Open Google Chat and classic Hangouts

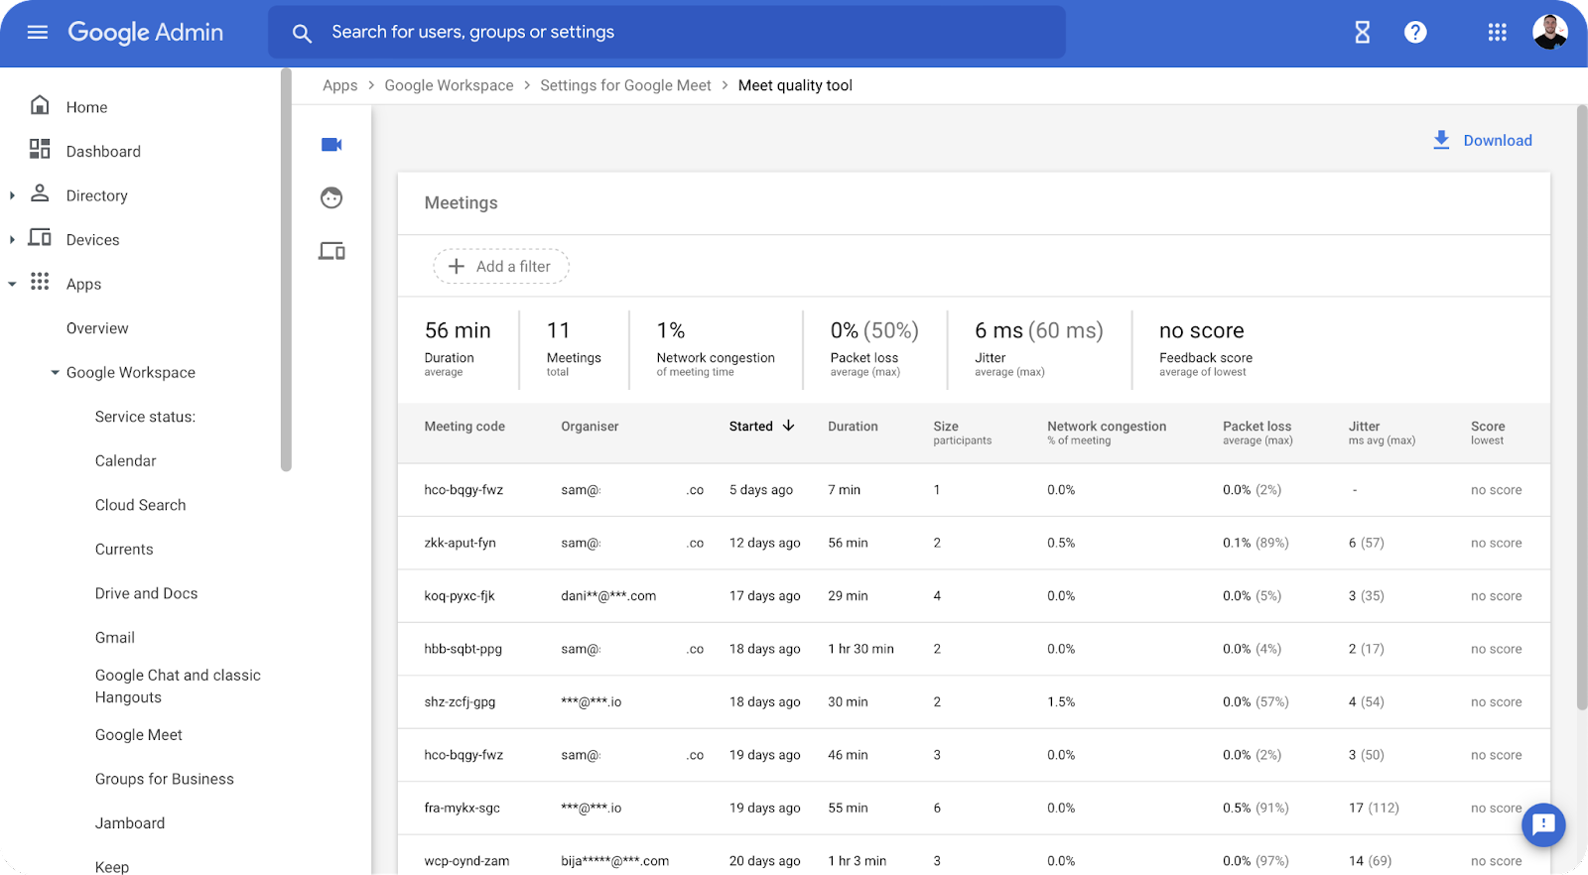point(178,687)
